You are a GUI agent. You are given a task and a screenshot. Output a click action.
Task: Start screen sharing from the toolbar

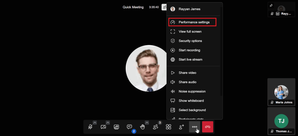pos(116,127)
